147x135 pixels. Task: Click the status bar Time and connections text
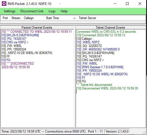52,131
